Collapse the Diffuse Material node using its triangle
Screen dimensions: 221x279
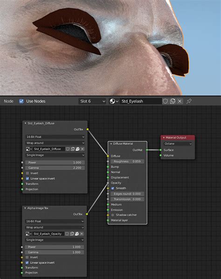[x=111, y=143]
